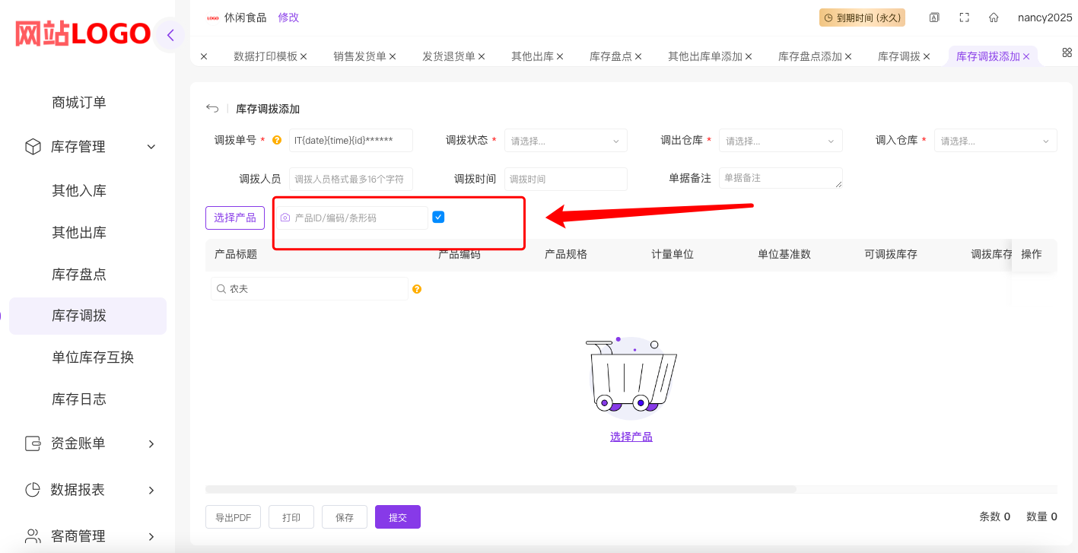Open 库存日志 in the sidebar
This screenshot has width=1078, height=553.
79,399
